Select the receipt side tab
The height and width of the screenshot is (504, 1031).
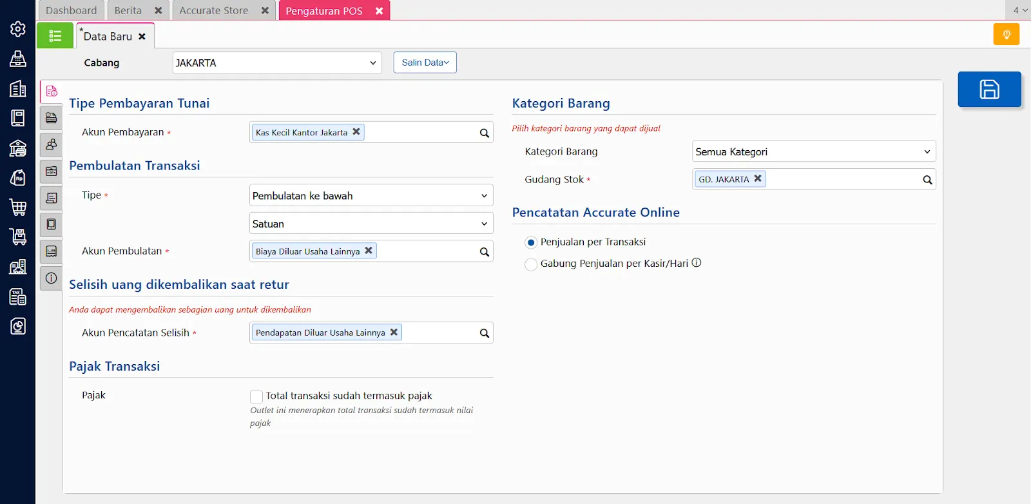pos(52,198)
